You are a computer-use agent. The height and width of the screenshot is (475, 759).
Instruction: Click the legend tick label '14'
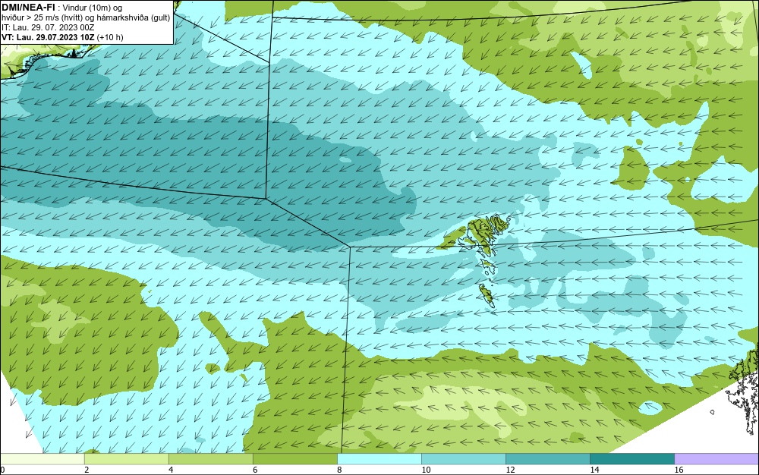(x=594, y=470)
